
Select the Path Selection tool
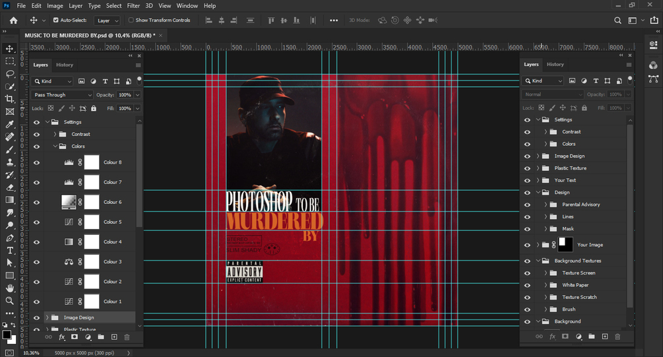pyautogui.click(x=9, y=263)
